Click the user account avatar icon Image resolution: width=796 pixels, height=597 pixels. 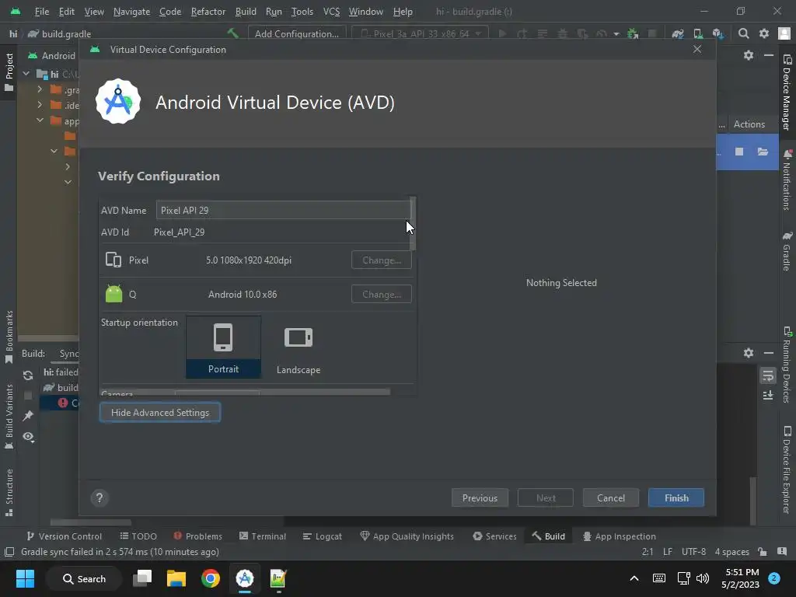click(784, 33)
